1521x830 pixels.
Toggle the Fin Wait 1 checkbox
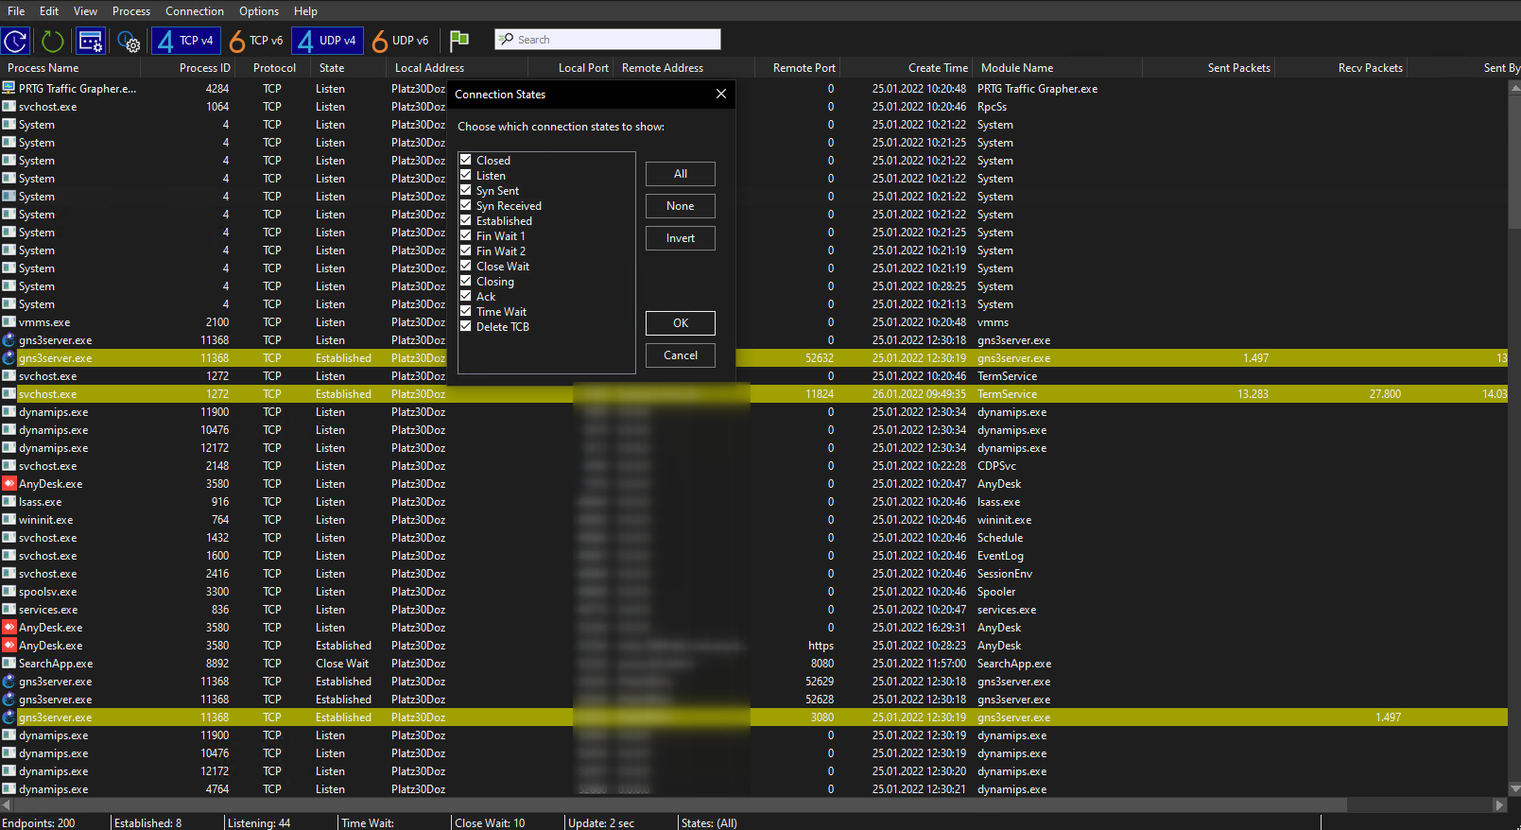[465, 235]
